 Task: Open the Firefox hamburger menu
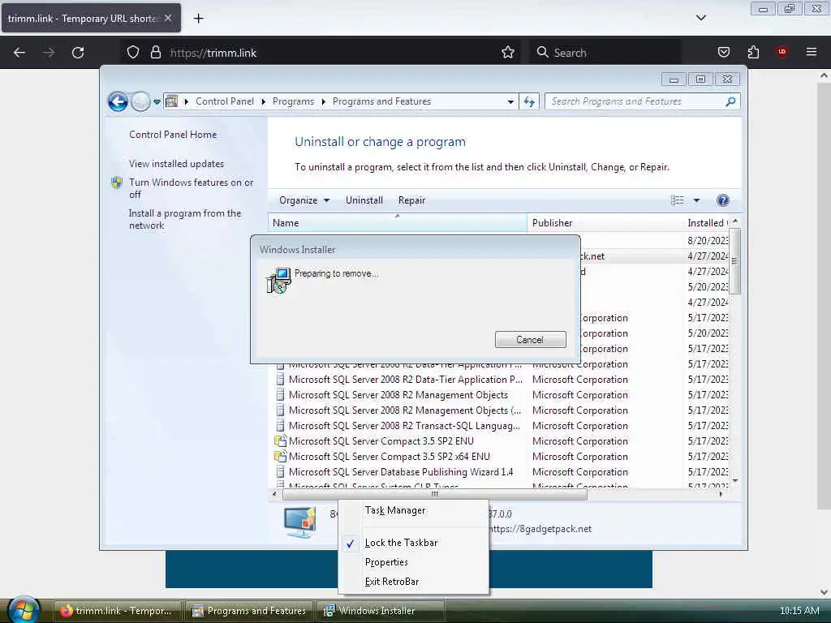812,52
